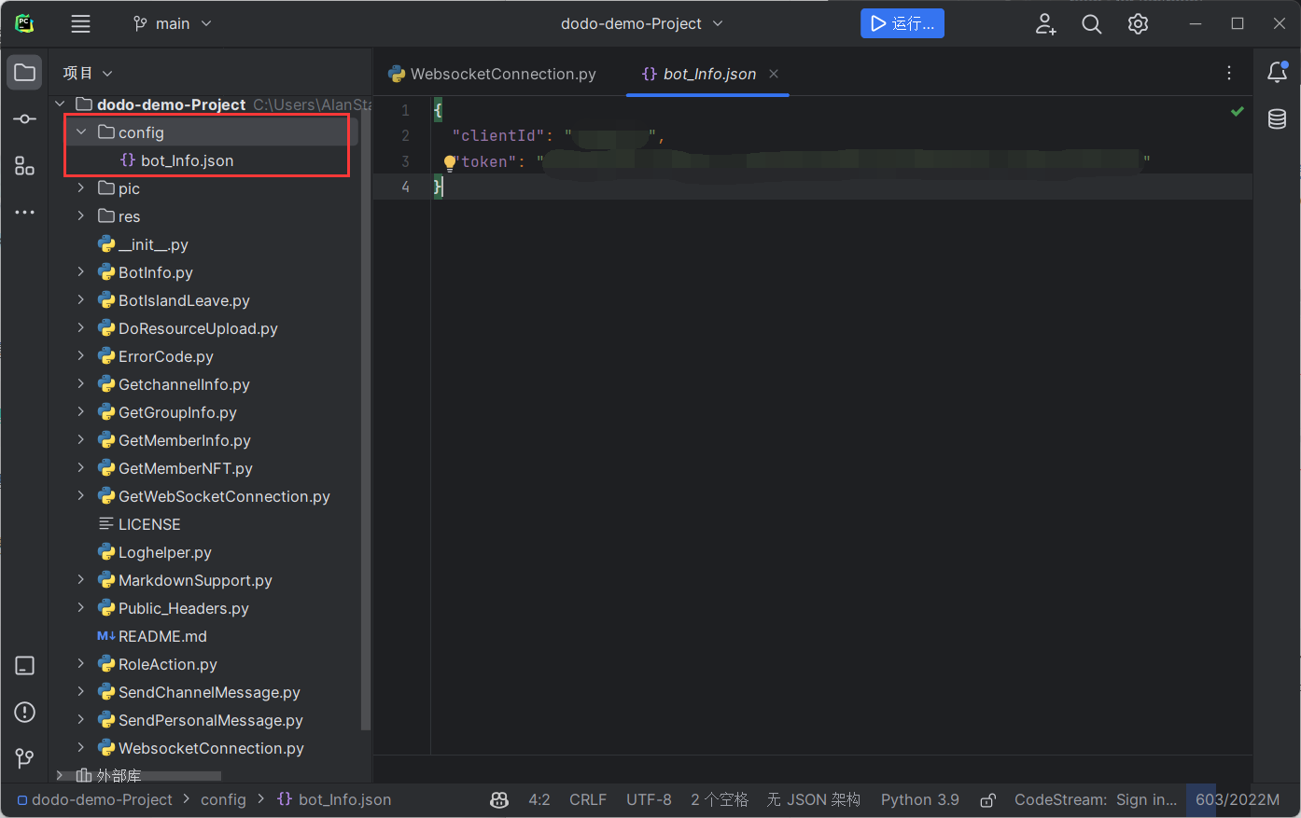Open IDE settings gear icon

point(1138,24)
